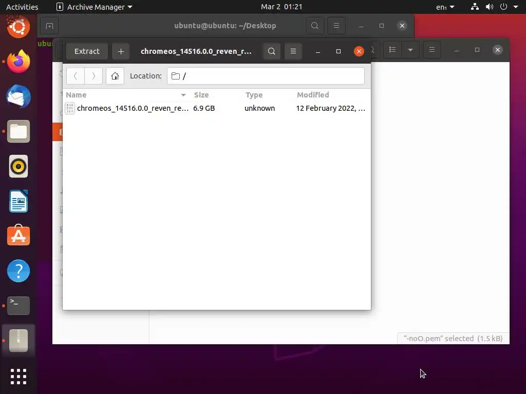Open Archive Manager hamburger menu
526x394 pixels.
(293, 51)
